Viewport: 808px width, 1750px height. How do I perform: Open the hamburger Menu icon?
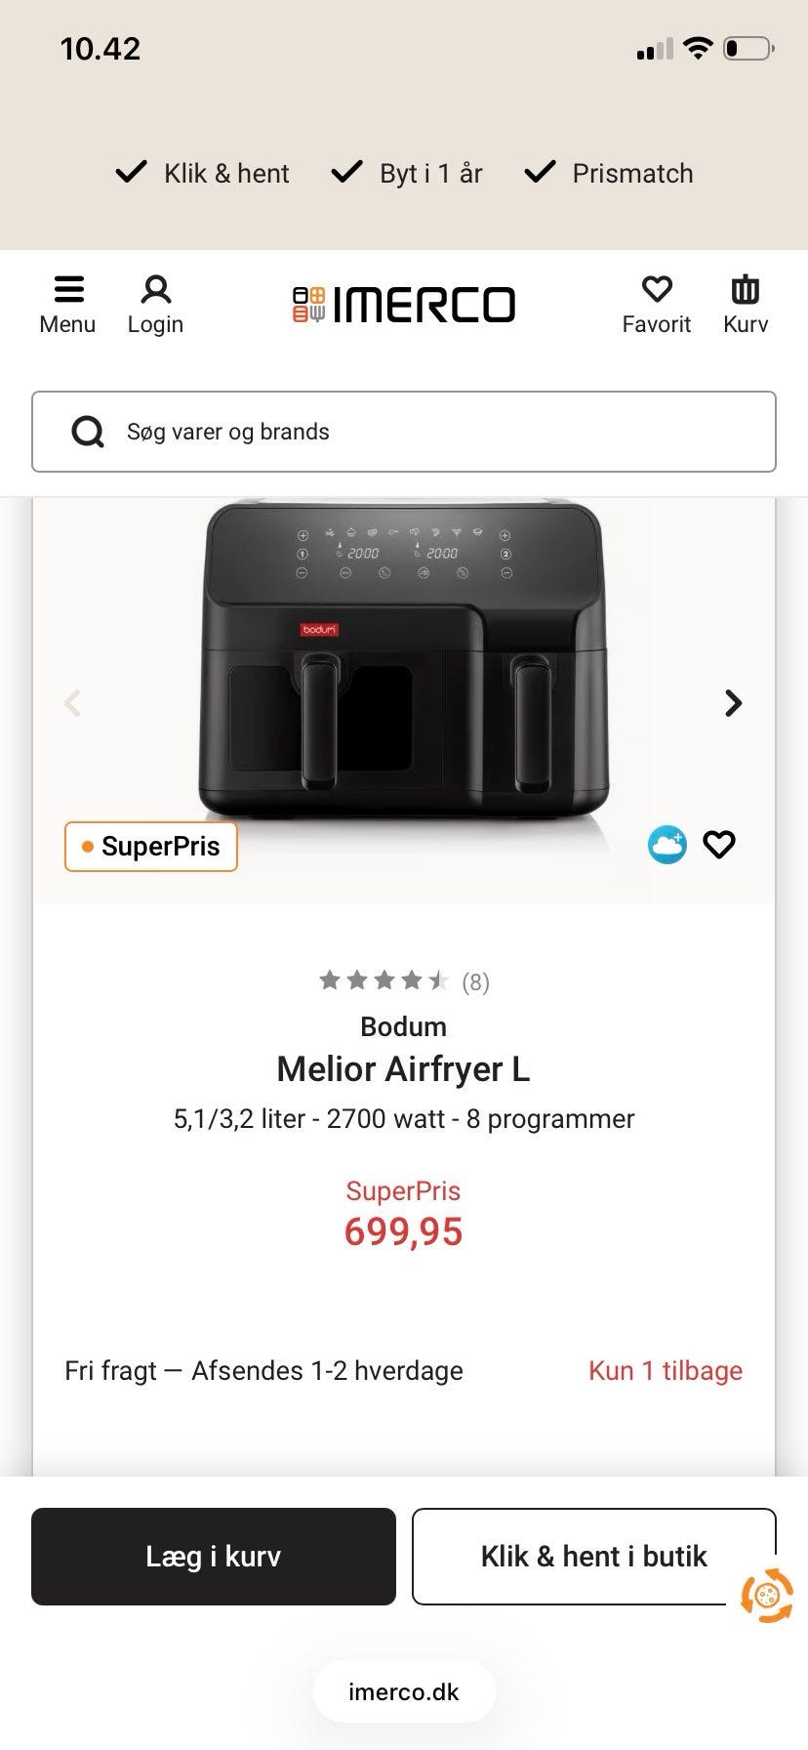coord(67,291)
